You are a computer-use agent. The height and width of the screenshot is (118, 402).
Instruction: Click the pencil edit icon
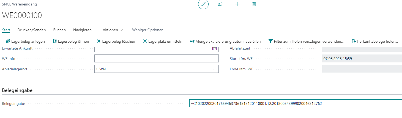[203, 4]
